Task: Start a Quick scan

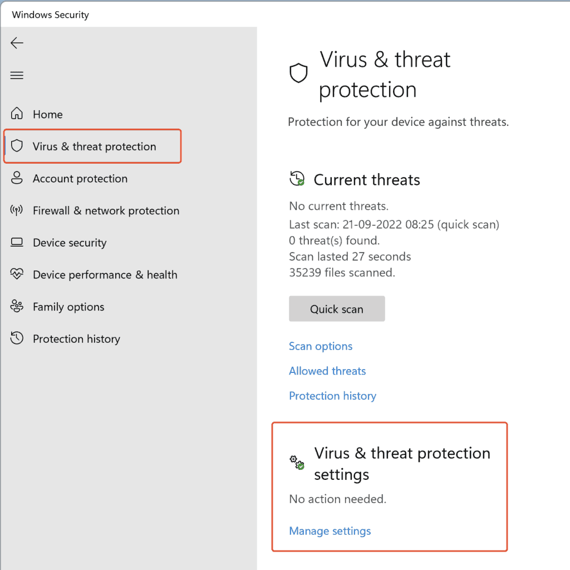Action: tap(337, 308)
